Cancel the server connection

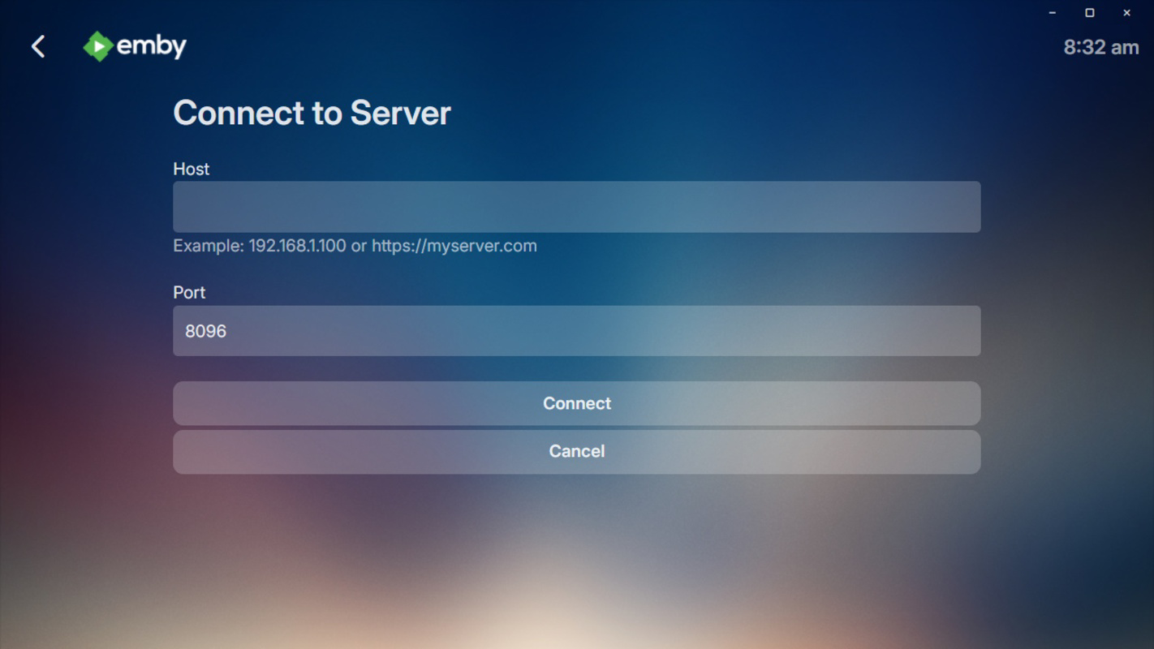pyautogui.click(x=576, y=451)
